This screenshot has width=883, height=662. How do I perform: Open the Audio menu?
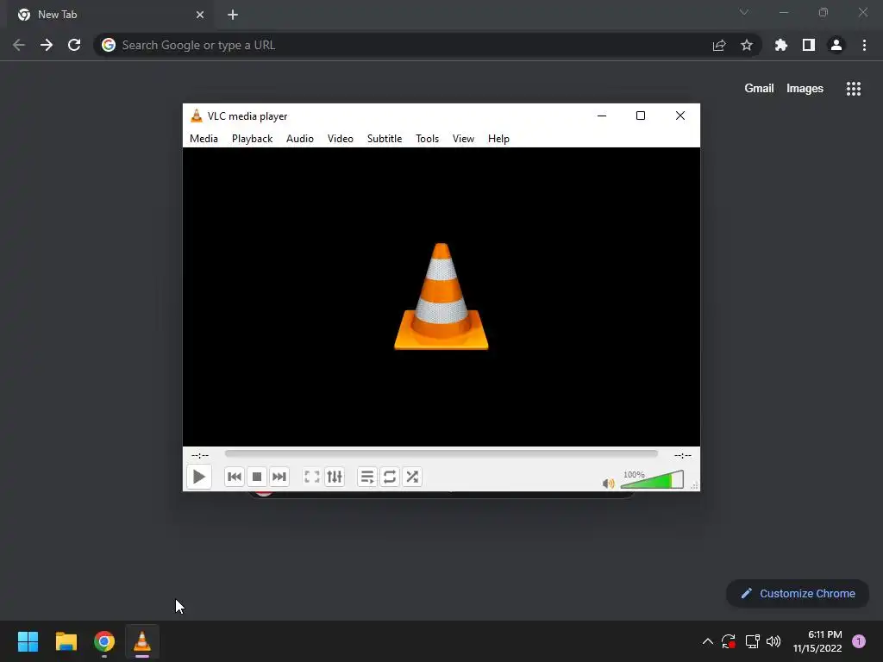click(299, 139)
